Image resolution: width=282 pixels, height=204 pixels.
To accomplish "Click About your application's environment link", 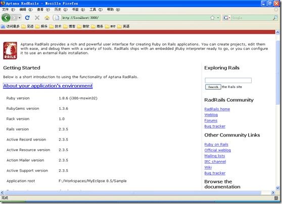I will click(48, 86).
